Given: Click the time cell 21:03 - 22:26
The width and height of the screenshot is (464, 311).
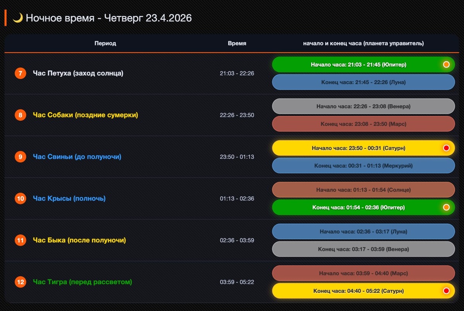Looking at the screenshot, I should [x=237, y=73].
